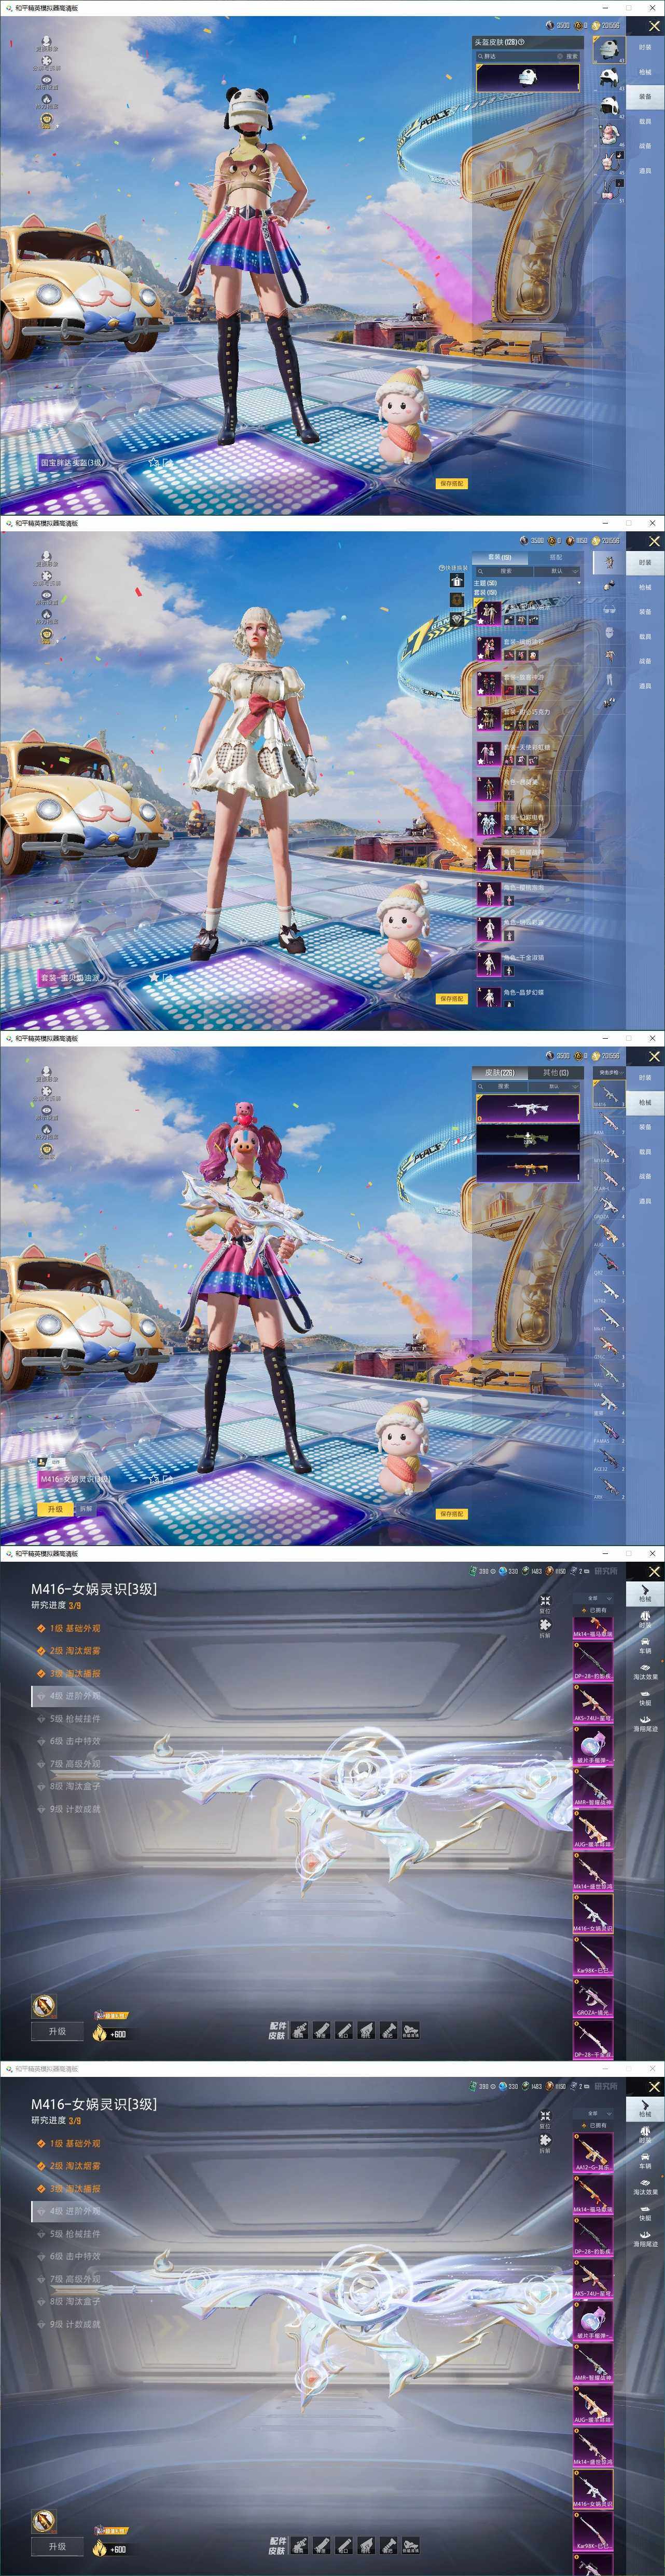The height and width of the screenshot is (2576, 665).
Task: Expand the 主题 (50) group
Action: click(x=527, y=582)
